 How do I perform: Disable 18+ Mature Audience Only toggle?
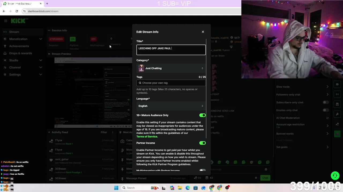pyautogui.click(x=203, y=115)
